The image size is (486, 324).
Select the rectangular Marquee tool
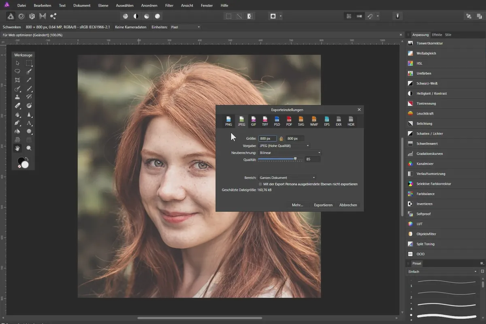[29, 63]
